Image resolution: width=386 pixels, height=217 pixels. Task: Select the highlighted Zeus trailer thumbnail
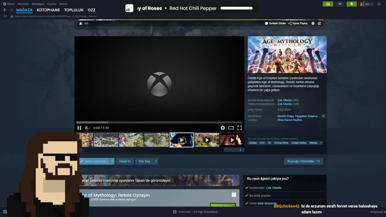(x=182, y=140)
